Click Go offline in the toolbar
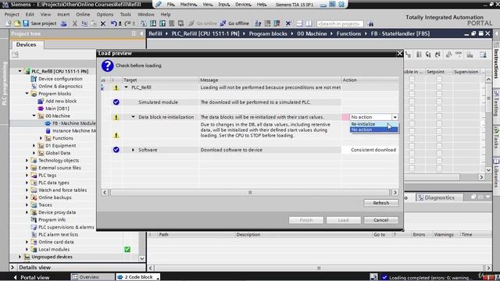The height and width of the screenshot is (281, 500). click(234, 23)
